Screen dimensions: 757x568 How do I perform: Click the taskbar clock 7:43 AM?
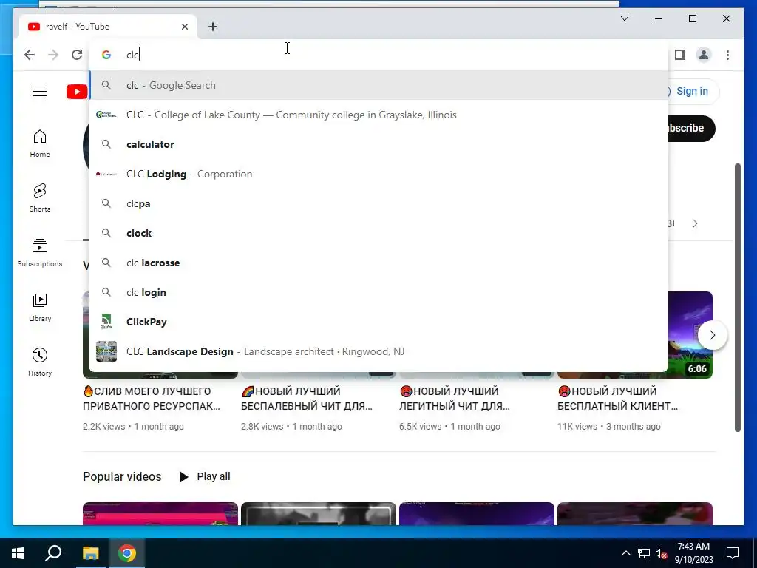coord(693,553)
